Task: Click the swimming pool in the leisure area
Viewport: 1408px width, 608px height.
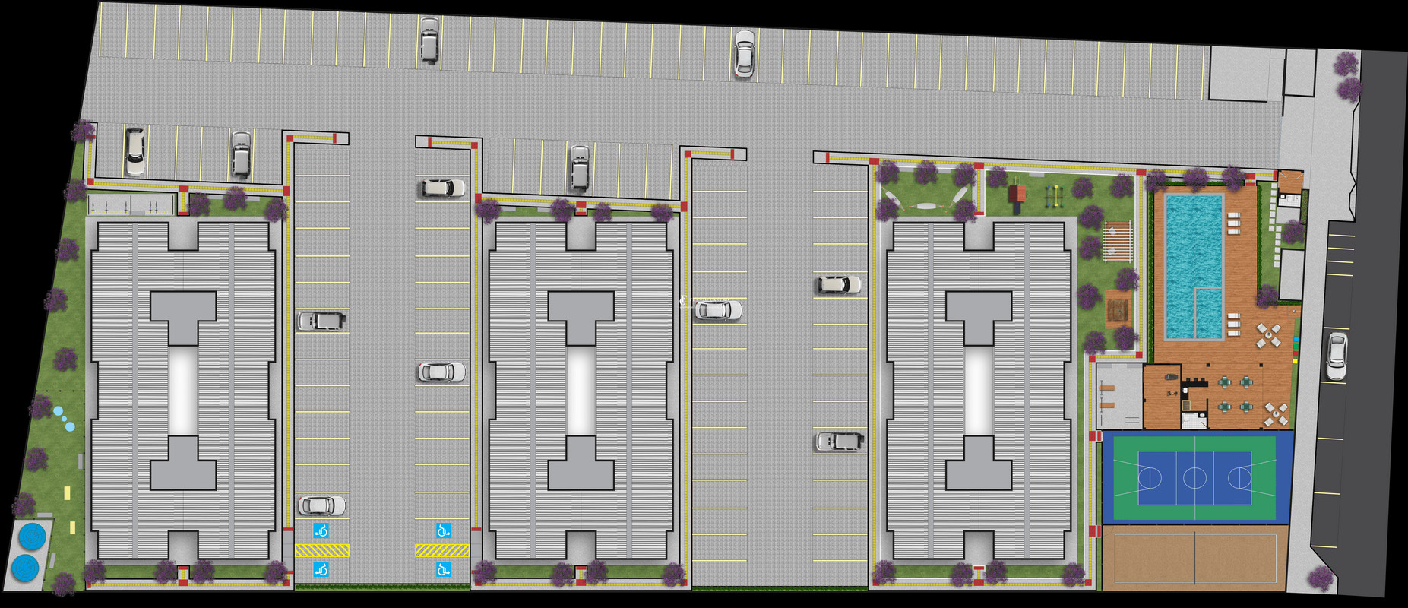Action: click(x=1194, y=267)
